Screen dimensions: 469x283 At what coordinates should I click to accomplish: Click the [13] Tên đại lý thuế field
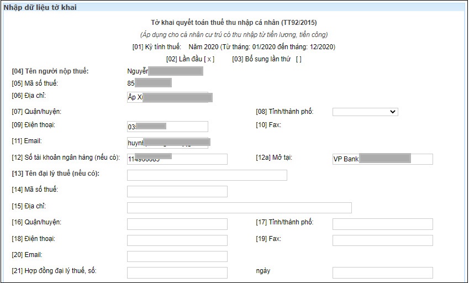[207, 175]
